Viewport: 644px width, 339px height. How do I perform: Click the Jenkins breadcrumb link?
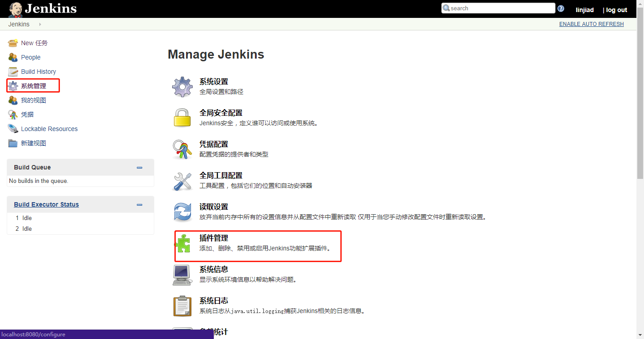point(19,24)
